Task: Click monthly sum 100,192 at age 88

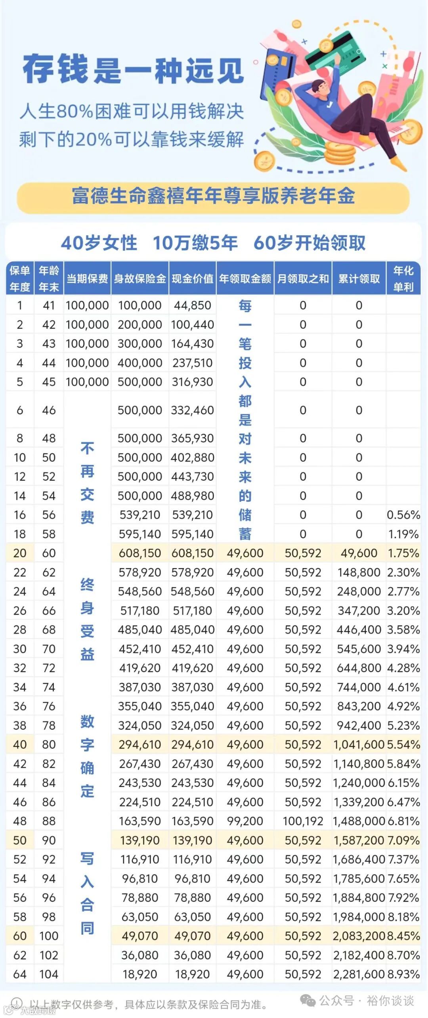Action: tap(303, 821)
